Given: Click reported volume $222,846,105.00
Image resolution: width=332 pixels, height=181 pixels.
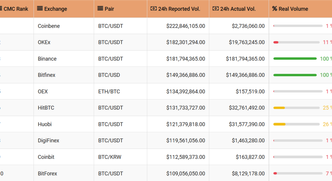Looking at the screenshot, I should pos(186,26).
